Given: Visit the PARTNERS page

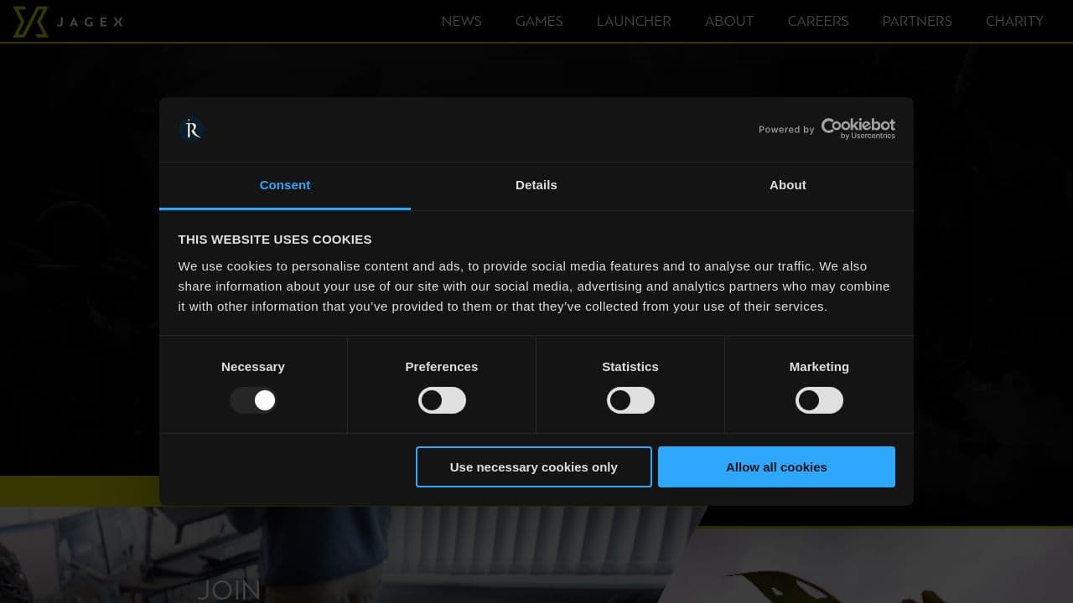Looking at the screenshot, I should point(917,21).
